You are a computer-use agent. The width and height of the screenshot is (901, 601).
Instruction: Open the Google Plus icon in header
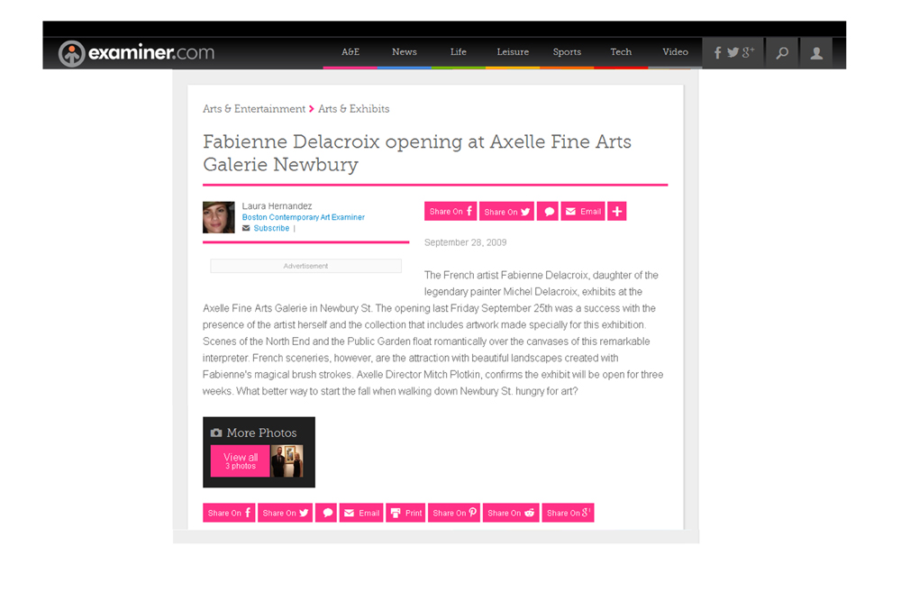(x=748, y=52)
